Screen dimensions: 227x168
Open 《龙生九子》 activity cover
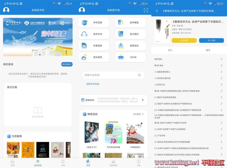pos(92,132)
